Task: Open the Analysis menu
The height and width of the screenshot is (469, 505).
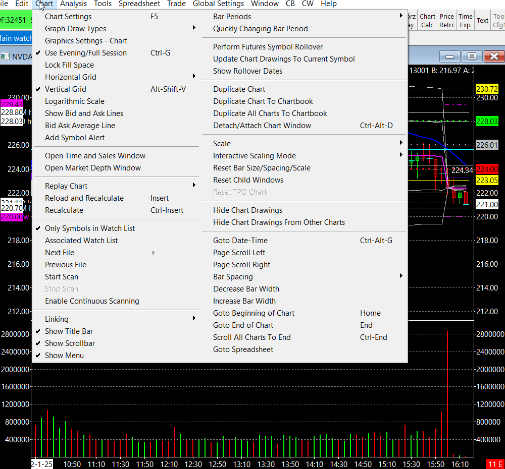Action: [x=73, y=4]
